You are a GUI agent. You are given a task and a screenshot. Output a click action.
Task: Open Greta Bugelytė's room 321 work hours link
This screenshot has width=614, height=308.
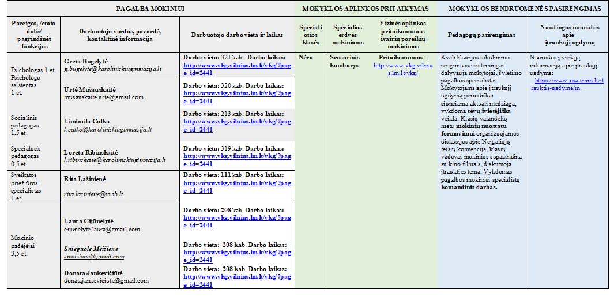tap(237, 65)
